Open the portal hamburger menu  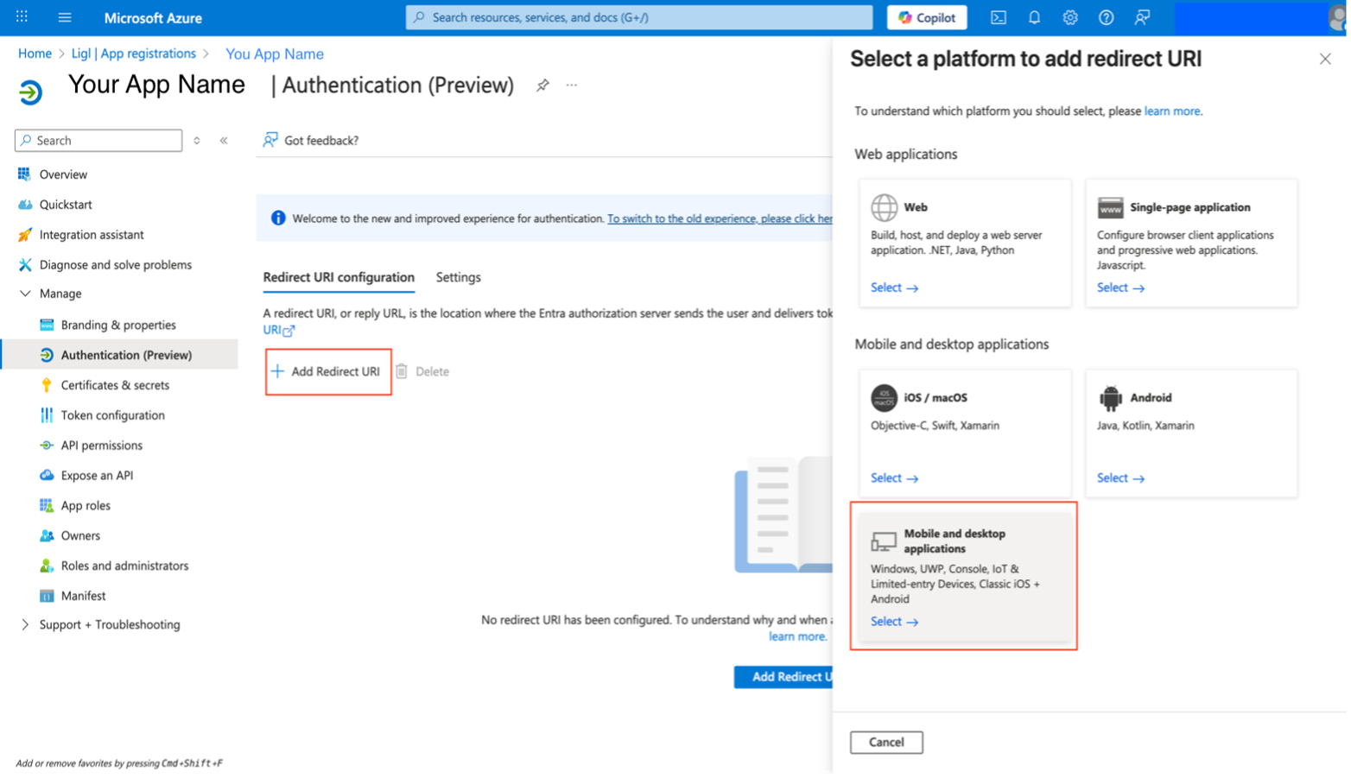point(65,17)
